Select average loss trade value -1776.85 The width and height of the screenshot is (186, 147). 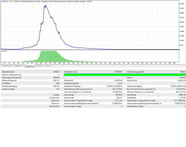182,98
